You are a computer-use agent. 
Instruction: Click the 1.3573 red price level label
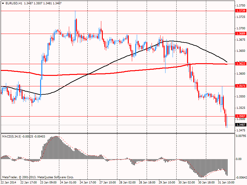(241, 86)
